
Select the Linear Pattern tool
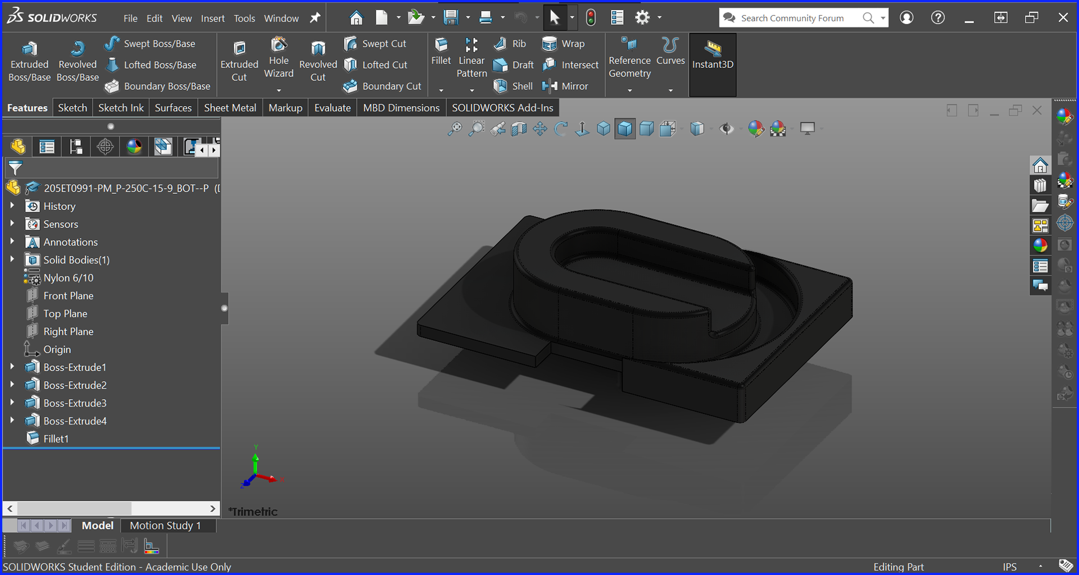coord(472,58)
